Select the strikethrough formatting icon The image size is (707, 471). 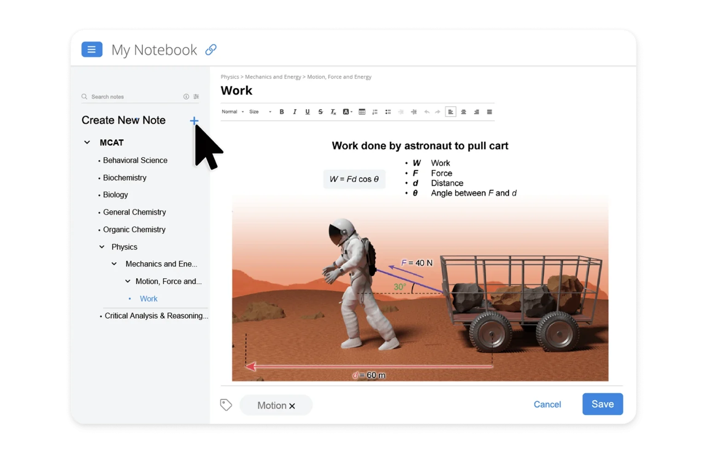[320, 111]
